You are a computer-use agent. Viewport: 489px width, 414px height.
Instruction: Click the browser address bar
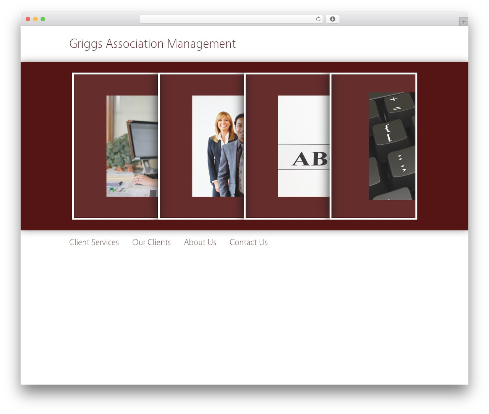(231, 19)
